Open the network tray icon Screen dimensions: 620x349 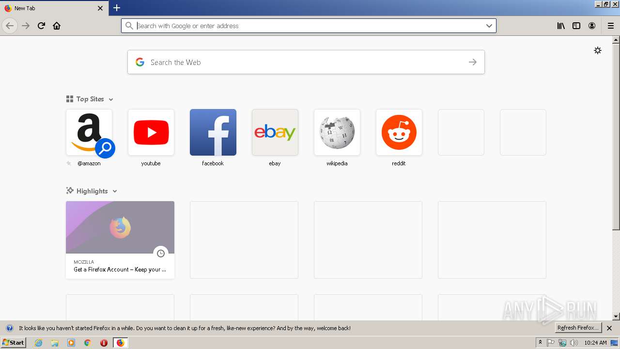(562, 343)
